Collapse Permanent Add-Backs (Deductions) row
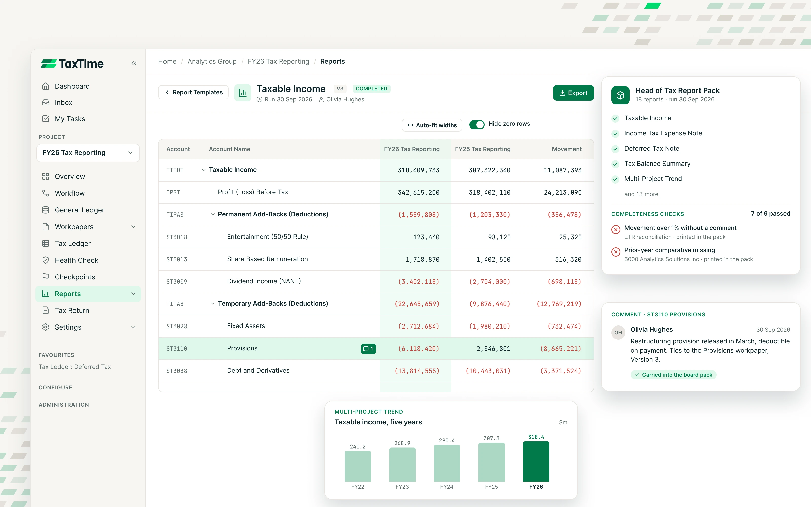Viewport: 811px width, 507px height. (x=212, y=215)
